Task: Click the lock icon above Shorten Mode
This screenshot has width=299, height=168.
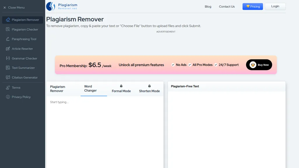Action: [x=149, y=86]
